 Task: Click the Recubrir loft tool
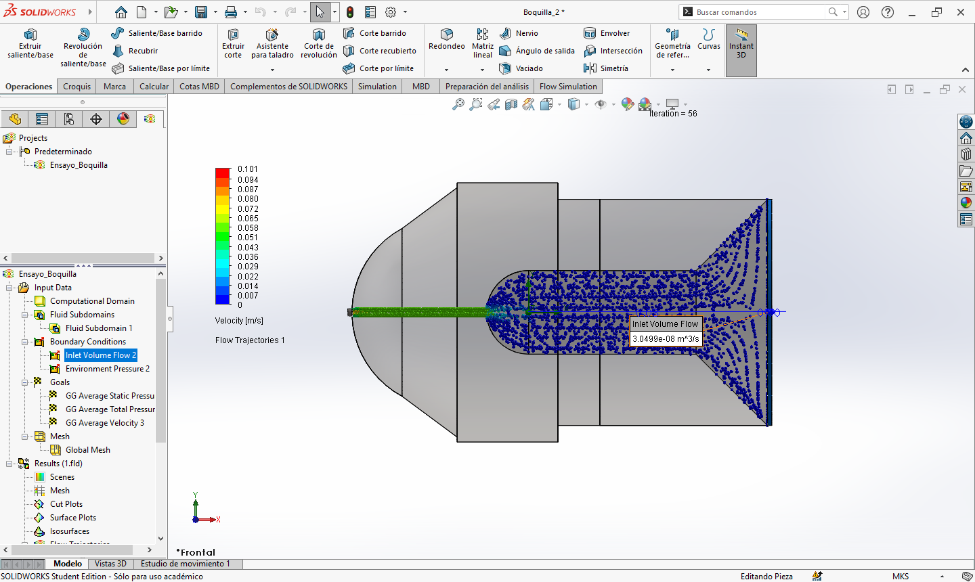click(x=135, y=51)
